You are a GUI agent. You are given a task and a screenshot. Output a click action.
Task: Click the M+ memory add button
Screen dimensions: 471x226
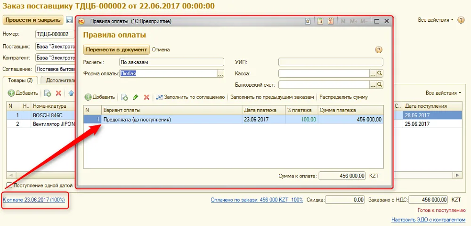point(354,21)
